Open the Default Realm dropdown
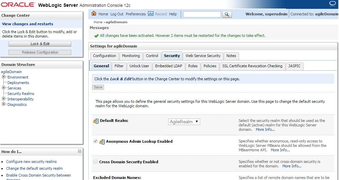 (184, 122)
